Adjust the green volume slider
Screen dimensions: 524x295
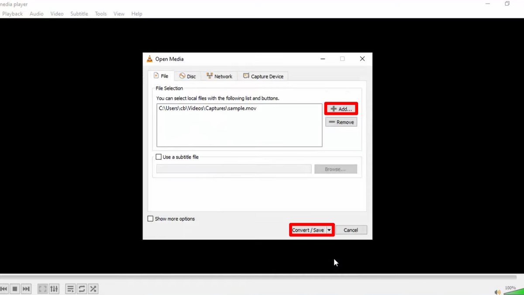pos(514,292)
